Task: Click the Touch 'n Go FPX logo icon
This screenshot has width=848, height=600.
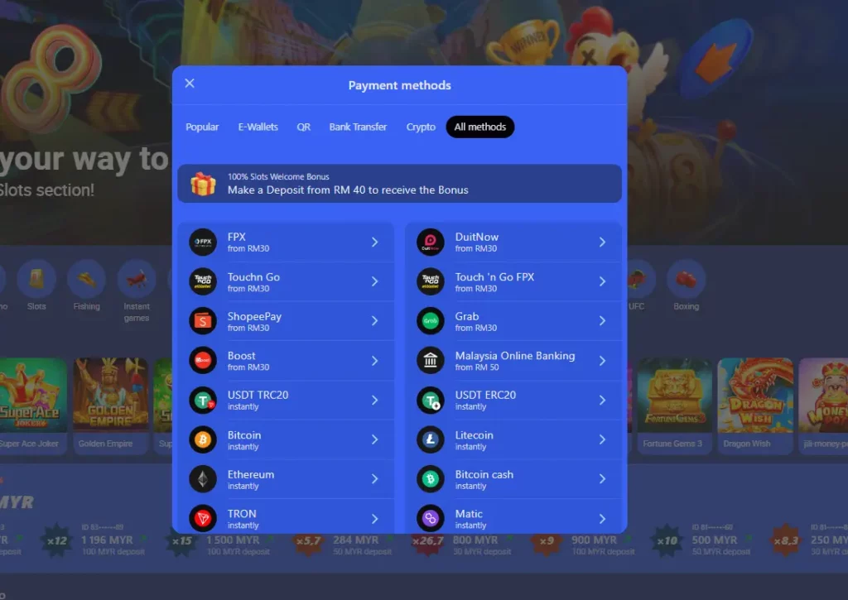Action: 431,281
